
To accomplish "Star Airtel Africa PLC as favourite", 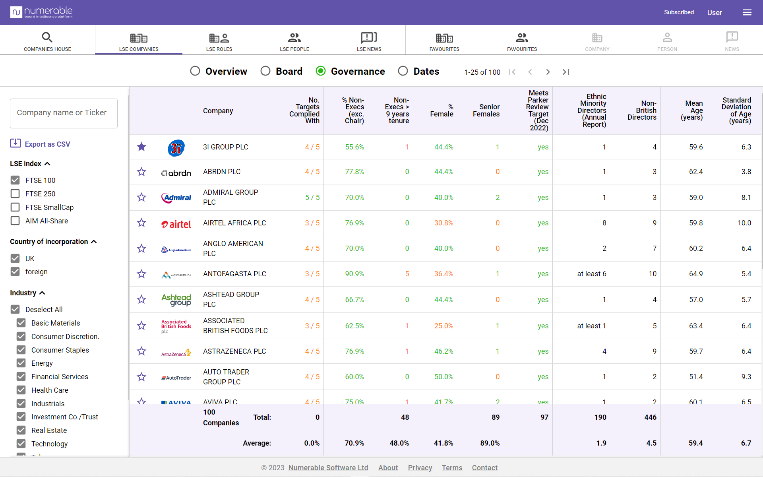I will pos(141,223).
